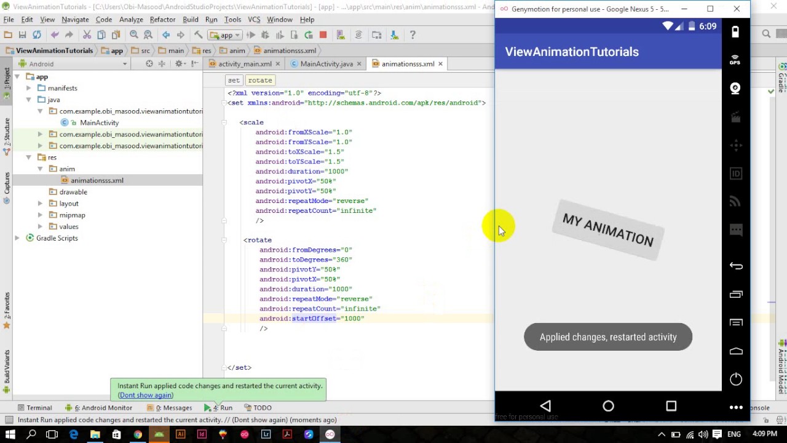Screen dimensions: 787x443
Task: Click the Cut scissors icon
Action: point(87,35)
